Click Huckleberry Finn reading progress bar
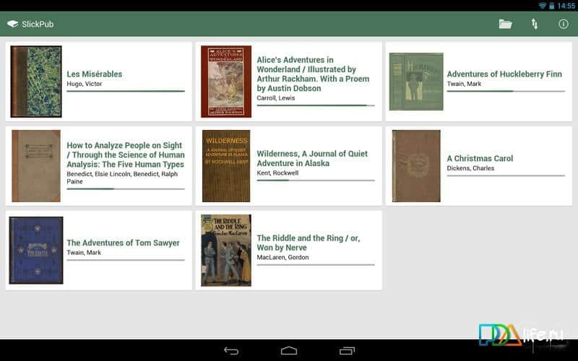Image resolution: width=578 pixels, height=361 pixels. coord(506,91)
